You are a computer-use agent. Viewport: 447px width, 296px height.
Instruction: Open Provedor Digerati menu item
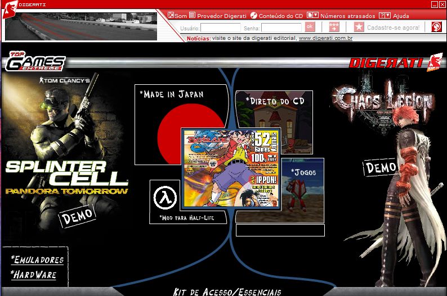[x=221, y=16]
